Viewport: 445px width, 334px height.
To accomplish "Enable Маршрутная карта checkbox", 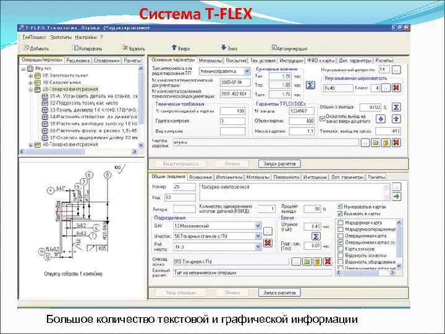I will (x=341, y=223).
